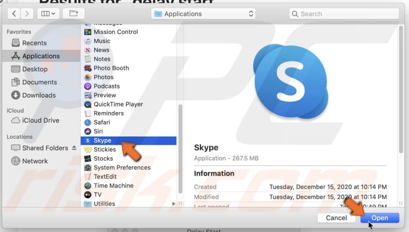Screen dimensions: 409x232
Task: Click the Stickies app icon
Action: pyautogui.click(x=87, y=149)
